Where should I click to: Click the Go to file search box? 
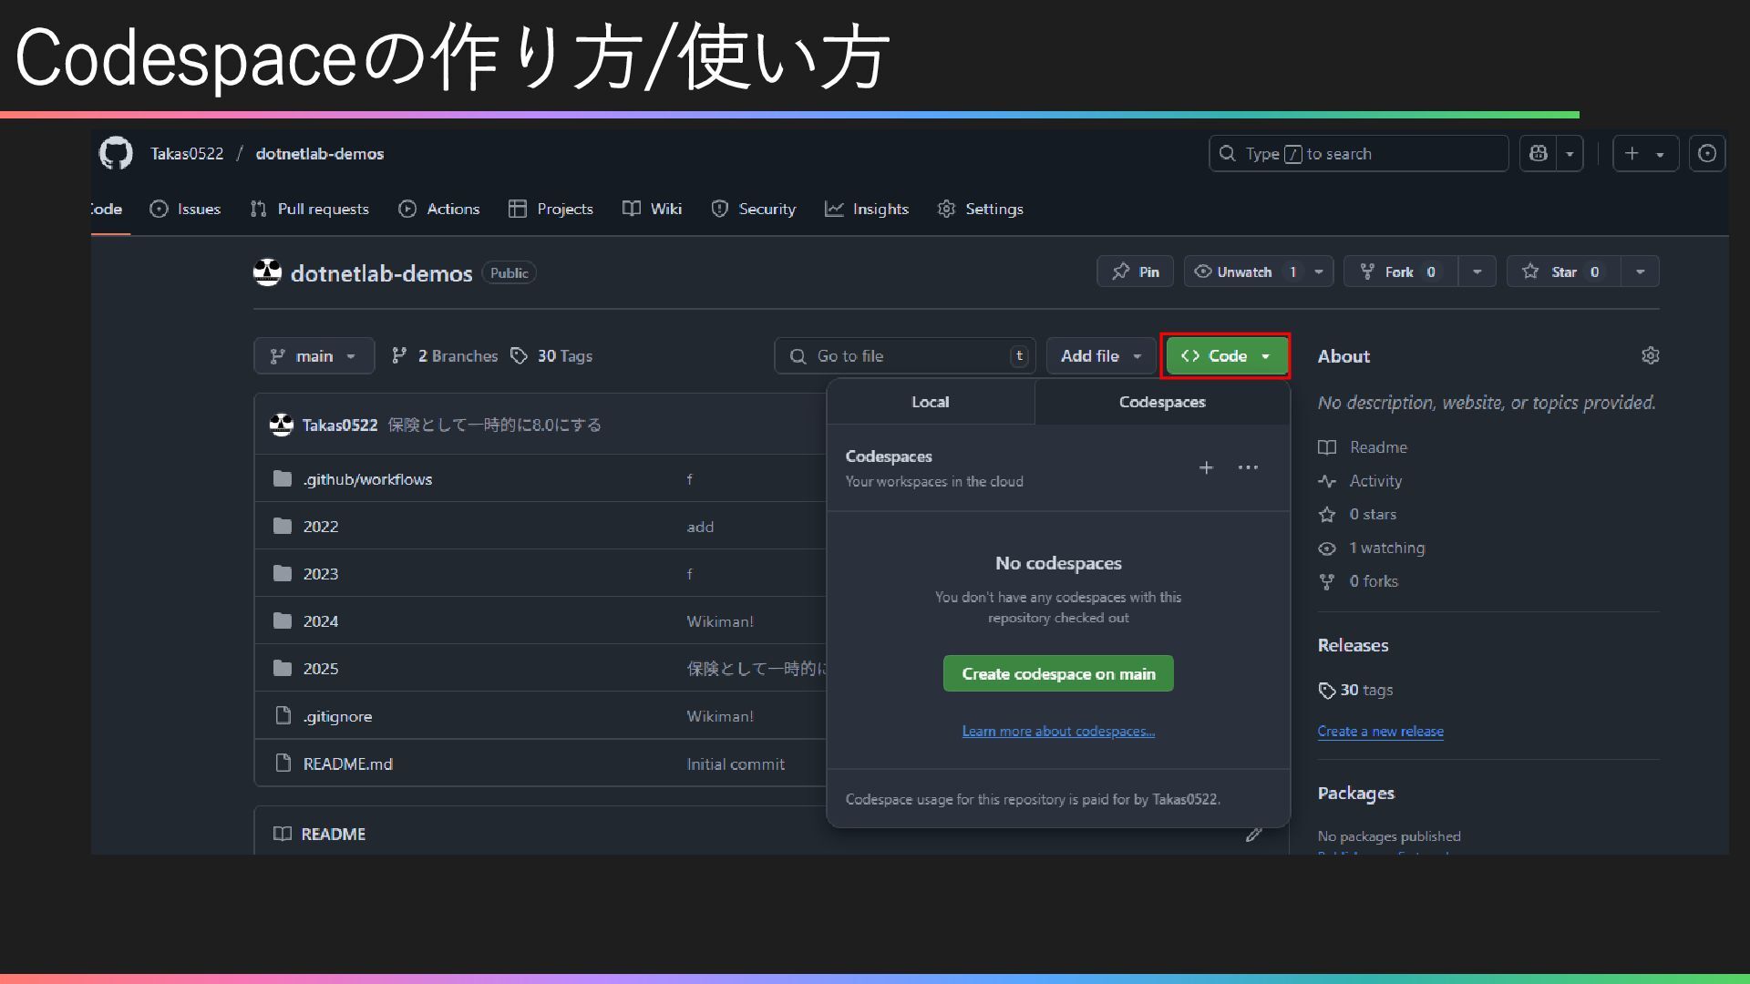coord(904,355)
